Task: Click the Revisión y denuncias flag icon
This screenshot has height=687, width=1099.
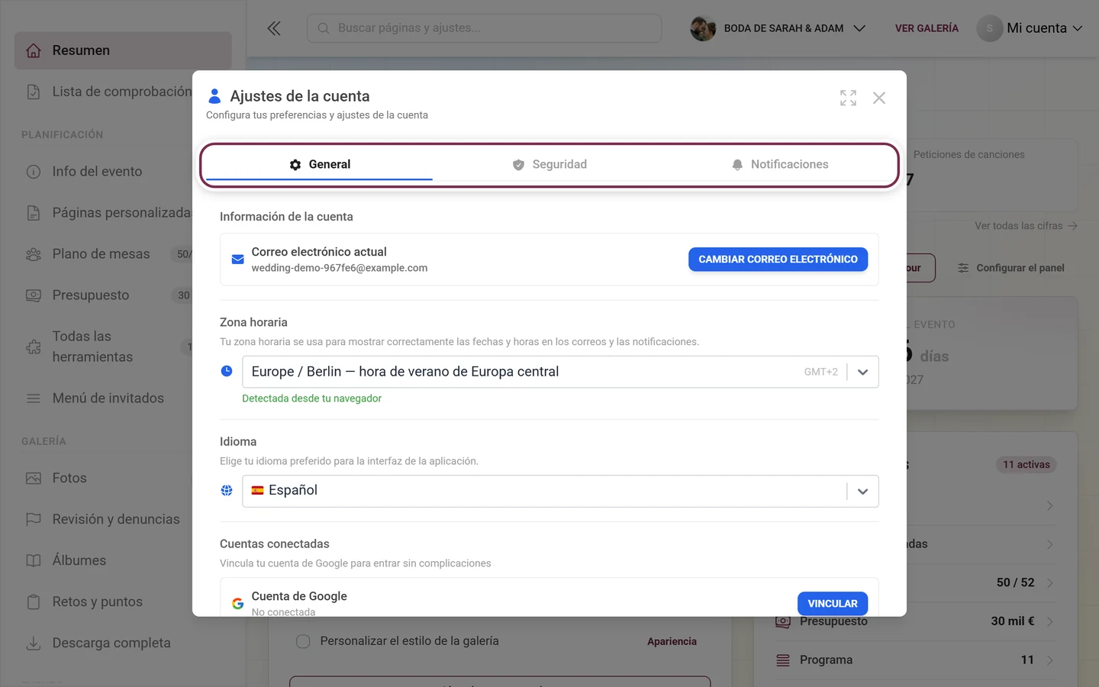Action: (34, 520)
